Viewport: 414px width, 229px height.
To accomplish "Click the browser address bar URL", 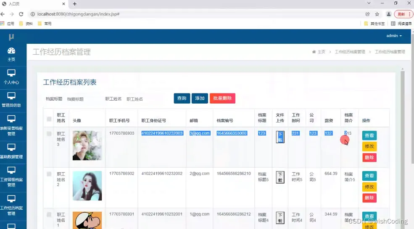I will (x=79, y=14).
